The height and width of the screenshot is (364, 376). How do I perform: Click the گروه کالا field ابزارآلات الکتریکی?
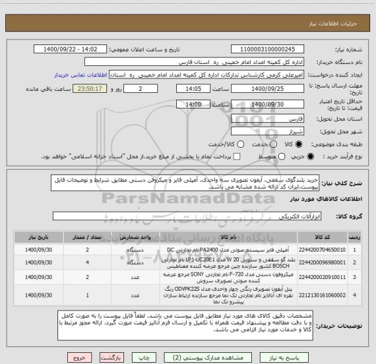pyautogui.click(x=187, y=216)
